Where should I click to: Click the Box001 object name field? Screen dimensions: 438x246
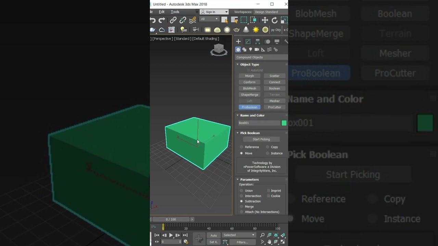point(259,123)
